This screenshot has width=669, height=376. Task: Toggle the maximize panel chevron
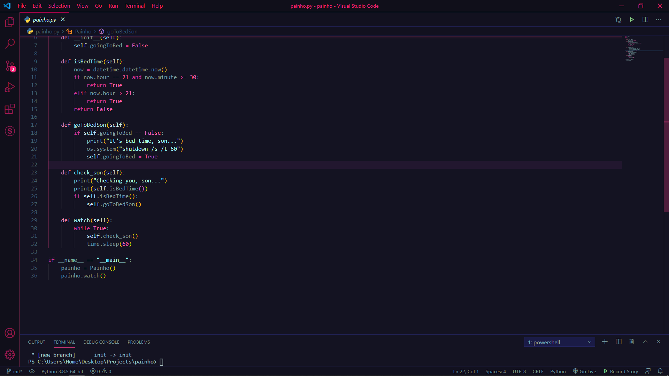(x=645, y=342)
